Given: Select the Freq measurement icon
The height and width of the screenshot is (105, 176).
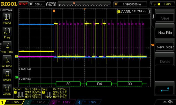Looking at the screenshot, I should point(7,31).
